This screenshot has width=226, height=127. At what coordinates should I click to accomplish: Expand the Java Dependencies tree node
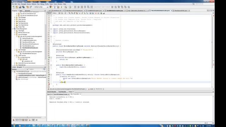tap(15, 25)
